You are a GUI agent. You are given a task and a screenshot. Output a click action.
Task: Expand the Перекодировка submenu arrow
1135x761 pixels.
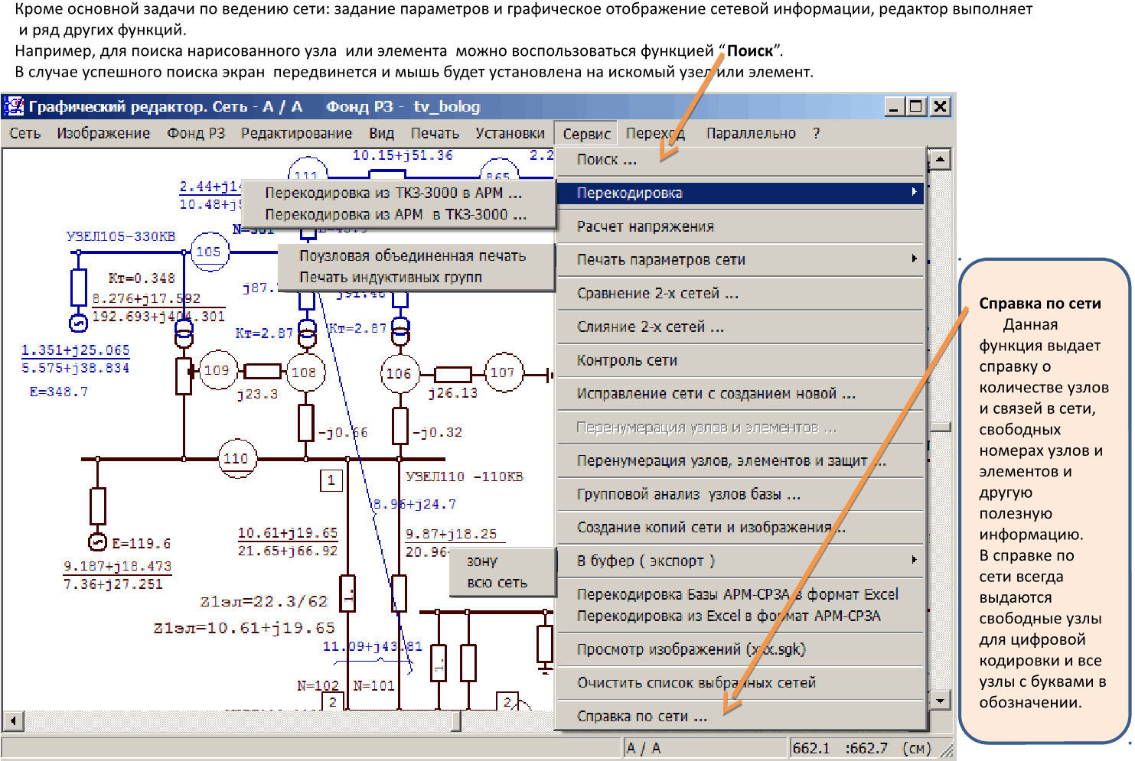[913, 193]
